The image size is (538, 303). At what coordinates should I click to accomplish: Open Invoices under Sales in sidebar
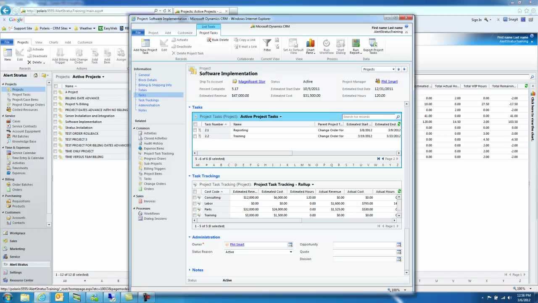pos(150,201)
